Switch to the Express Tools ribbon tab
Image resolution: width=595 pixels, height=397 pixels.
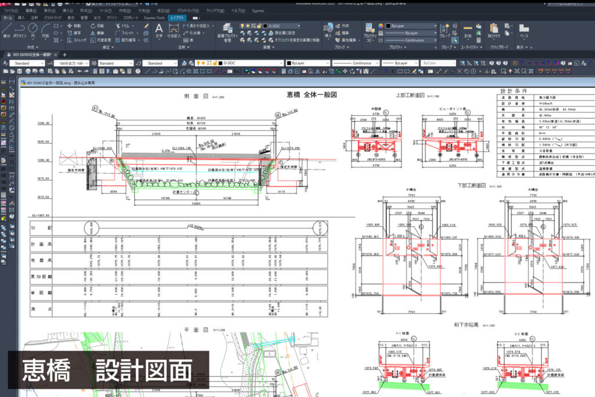[x=154, y=18]
